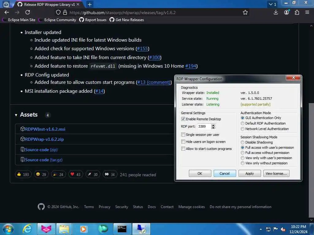Select Disable Shadowing option

(x=243, y=142)
